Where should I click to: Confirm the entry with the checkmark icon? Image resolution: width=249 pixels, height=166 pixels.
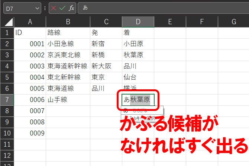(62, 8)
